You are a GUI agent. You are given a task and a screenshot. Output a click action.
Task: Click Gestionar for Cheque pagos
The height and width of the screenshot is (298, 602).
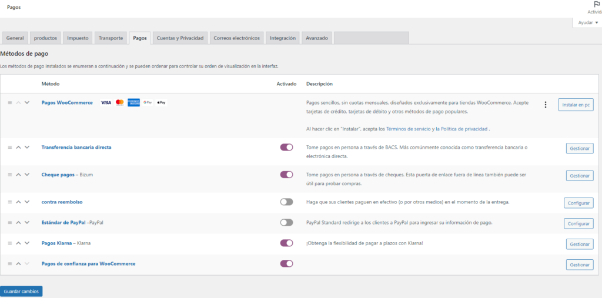(580, 176)
